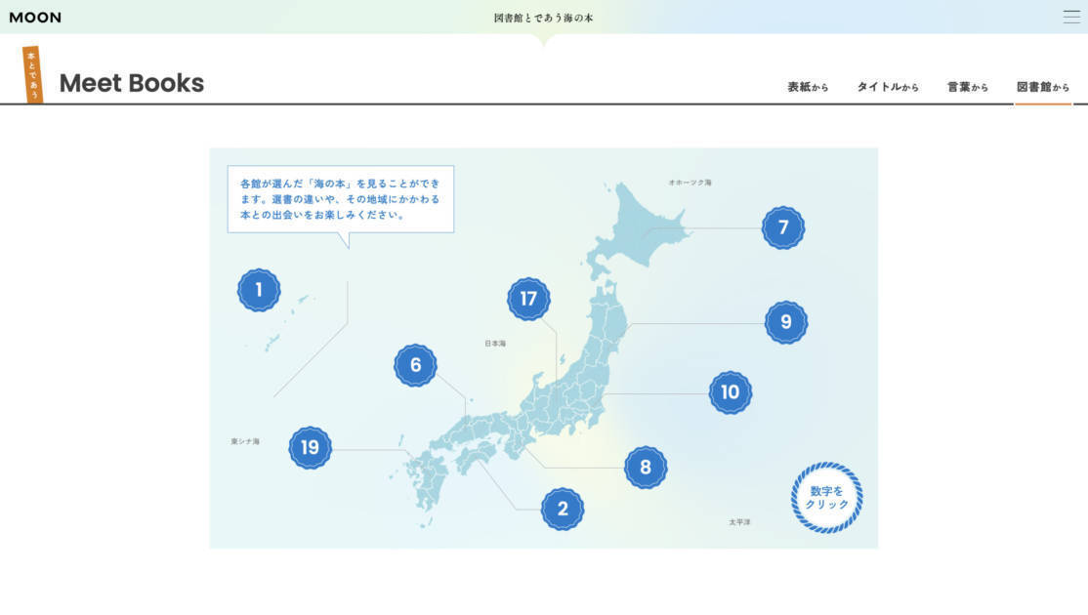This screenshot has height=615, width=1088.
Task: Click the 太平洋 label
Action: tap(739, 522)
